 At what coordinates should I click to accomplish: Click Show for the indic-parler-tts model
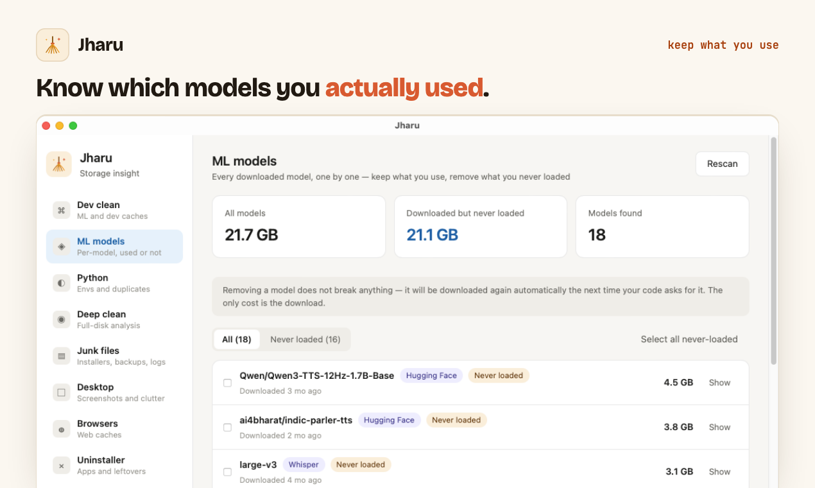(719, 427)
